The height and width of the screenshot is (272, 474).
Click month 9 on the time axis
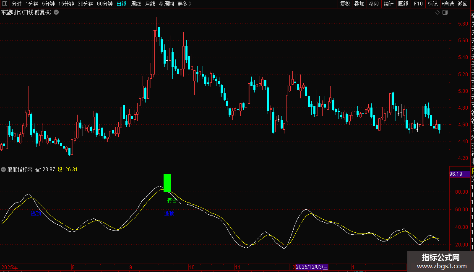(x=130, y=267)
